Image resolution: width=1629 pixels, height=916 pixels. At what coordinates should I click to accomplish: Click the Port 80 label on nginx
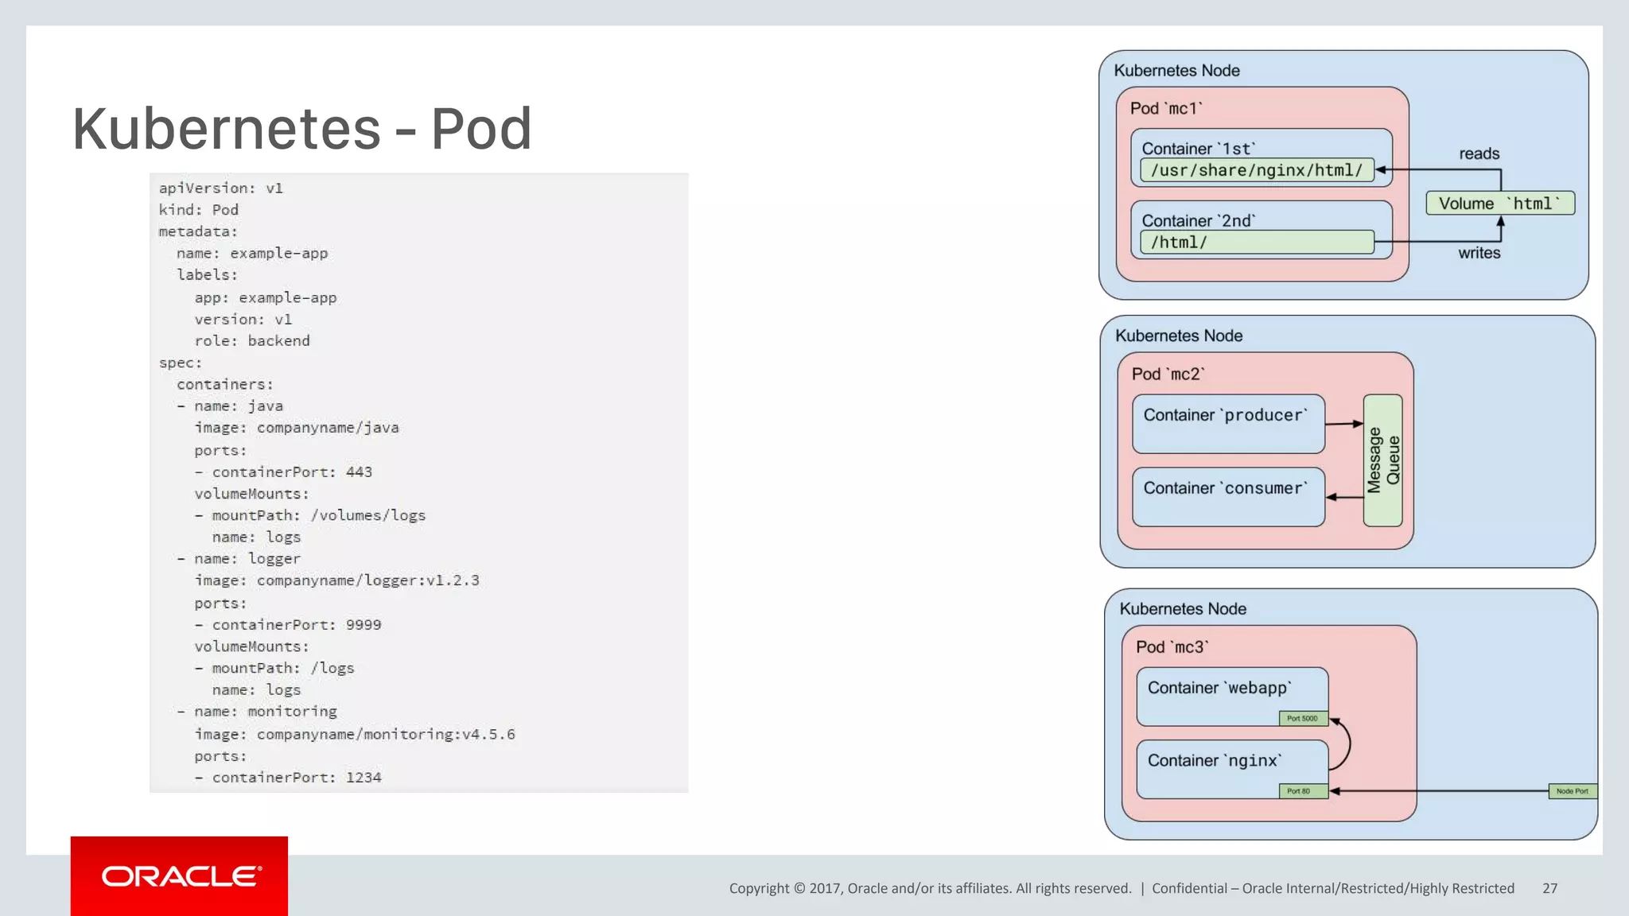1302,791
